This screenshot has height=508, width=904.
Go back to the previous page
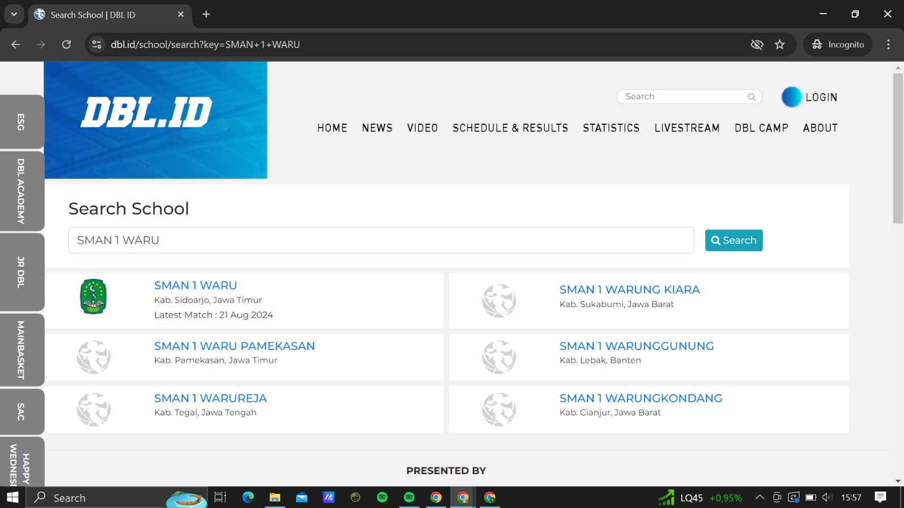[16, 45]
